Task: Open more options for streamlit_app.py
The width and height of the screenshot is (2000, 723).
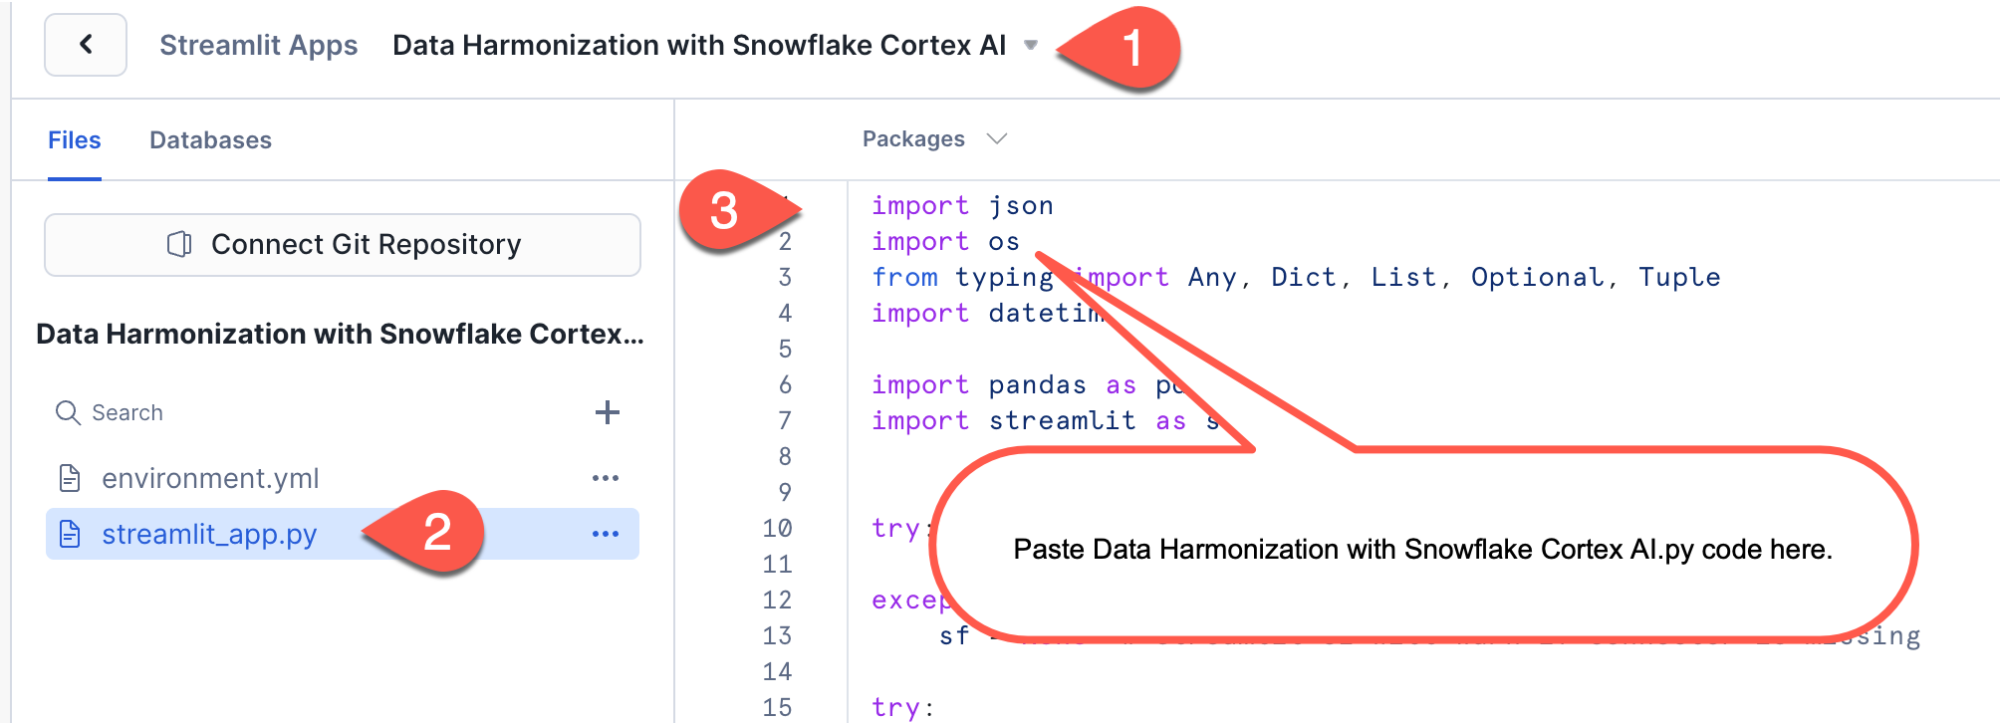Action: [605, 534]
